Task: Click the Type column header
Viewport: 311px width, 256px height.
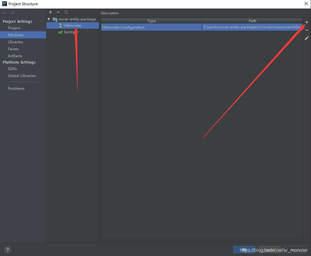Action: pyautogui.click(x=151, y=21)
